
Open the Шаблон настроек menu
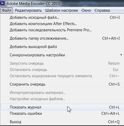[x=62, y=10]
